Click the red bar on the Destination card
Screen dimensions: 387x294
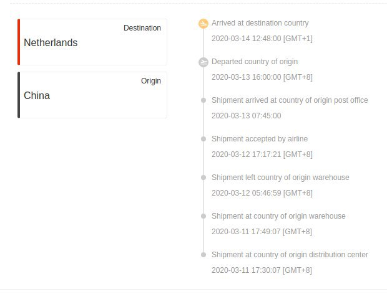(19, 42)
